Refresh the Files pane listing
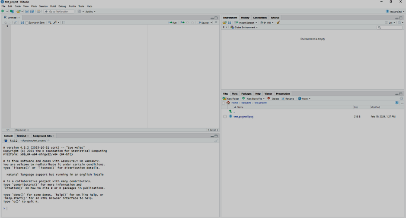 click(x=401, y=99)
